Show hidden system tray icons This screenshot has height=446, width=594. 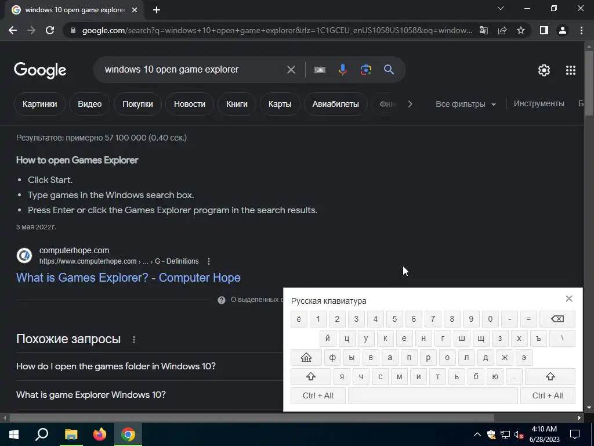tap(477, 434)
